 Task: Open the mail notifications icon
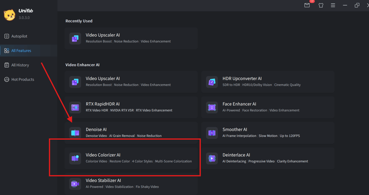coord(307,5)
